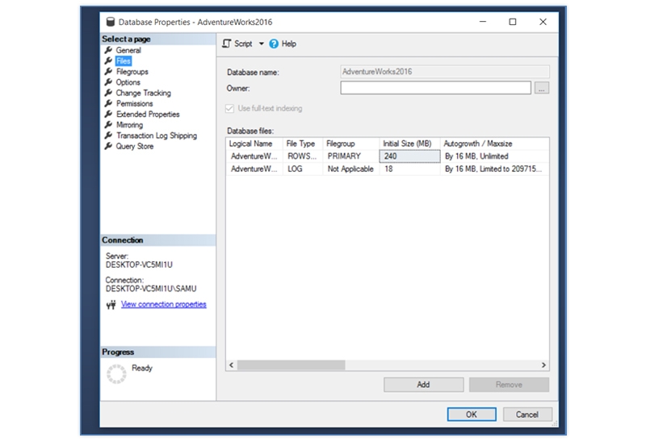Select the Initial Size cell showing 240
646x442 pixels.
[x=409, y=156]
